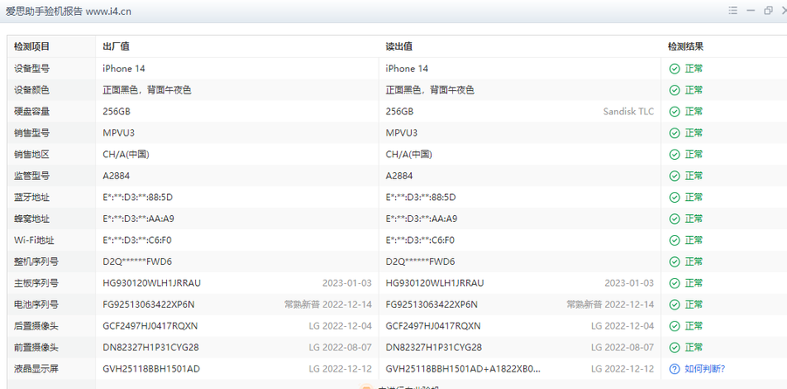Click the green check icon for 蓝牙地址 row
The width and height of the screenshot is (787, 389).
674,198
